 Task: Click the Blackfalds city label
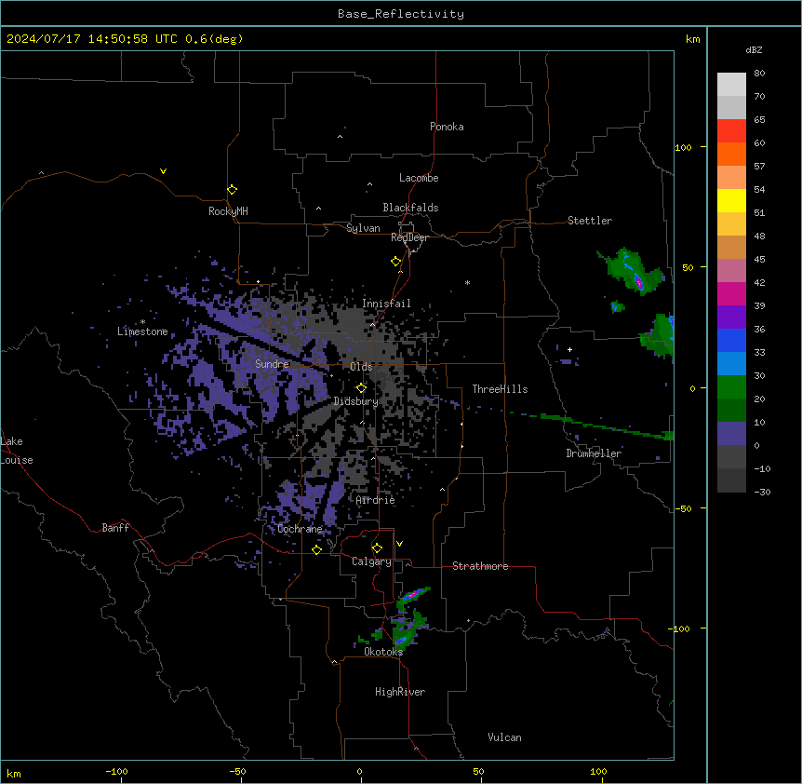[410, 208]
